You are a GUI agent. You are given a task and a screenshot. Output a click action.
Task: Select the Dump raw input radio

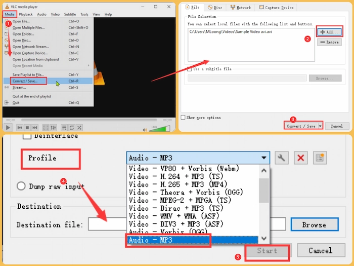21,186
